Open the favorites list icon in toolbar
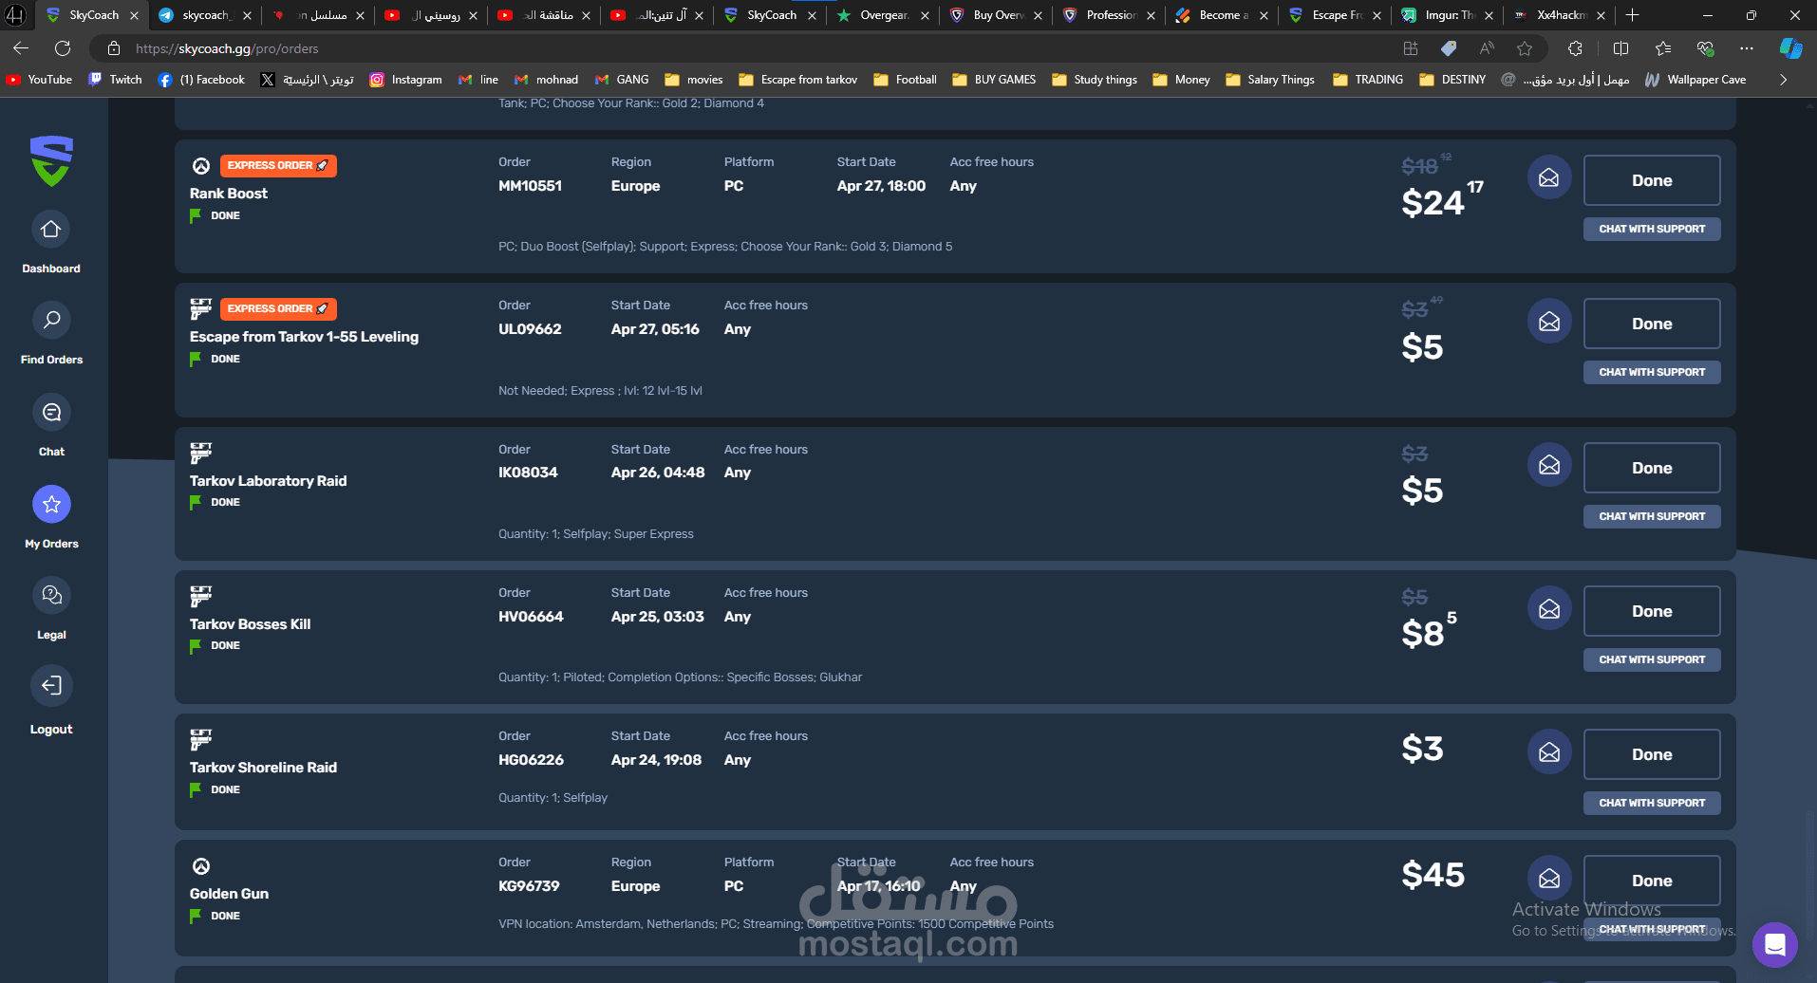Image resolution: width=1817 pixels, height=983 pixels. [x=1662, y=48]
